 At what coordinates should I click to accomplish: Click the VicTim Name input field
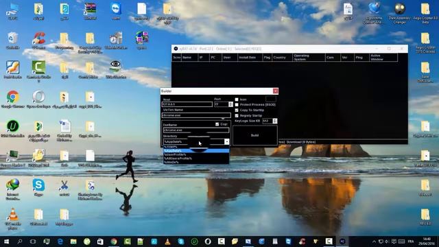pyautogui.click(x=196, y=115)
